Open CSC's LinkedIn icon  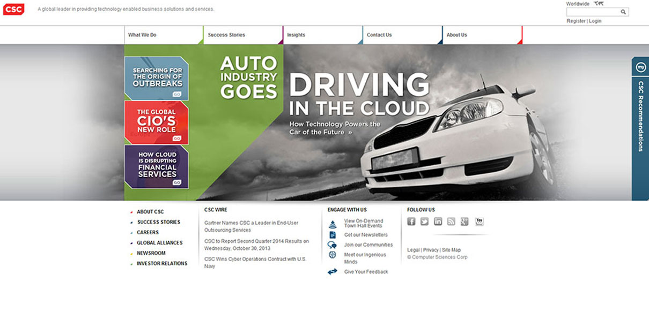point(438,221)
